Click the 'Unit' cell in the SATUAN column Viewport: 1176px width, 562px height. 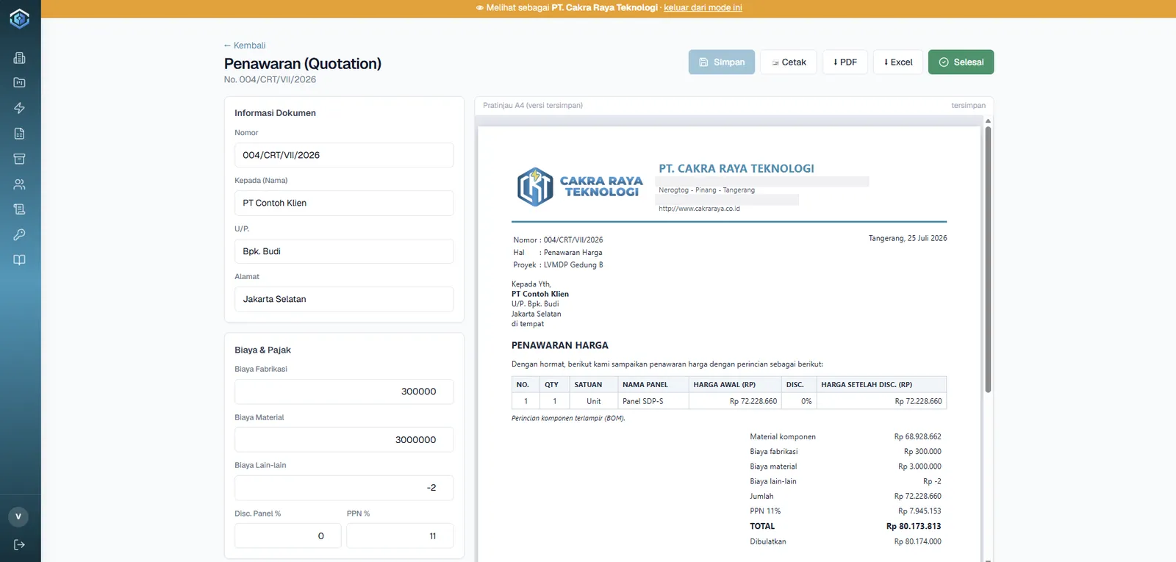(x=594, y=402)
